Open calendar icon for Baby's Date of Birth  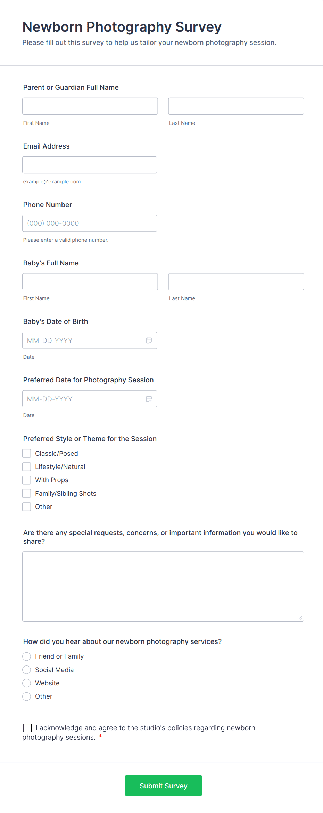click(x=149, y=340)
